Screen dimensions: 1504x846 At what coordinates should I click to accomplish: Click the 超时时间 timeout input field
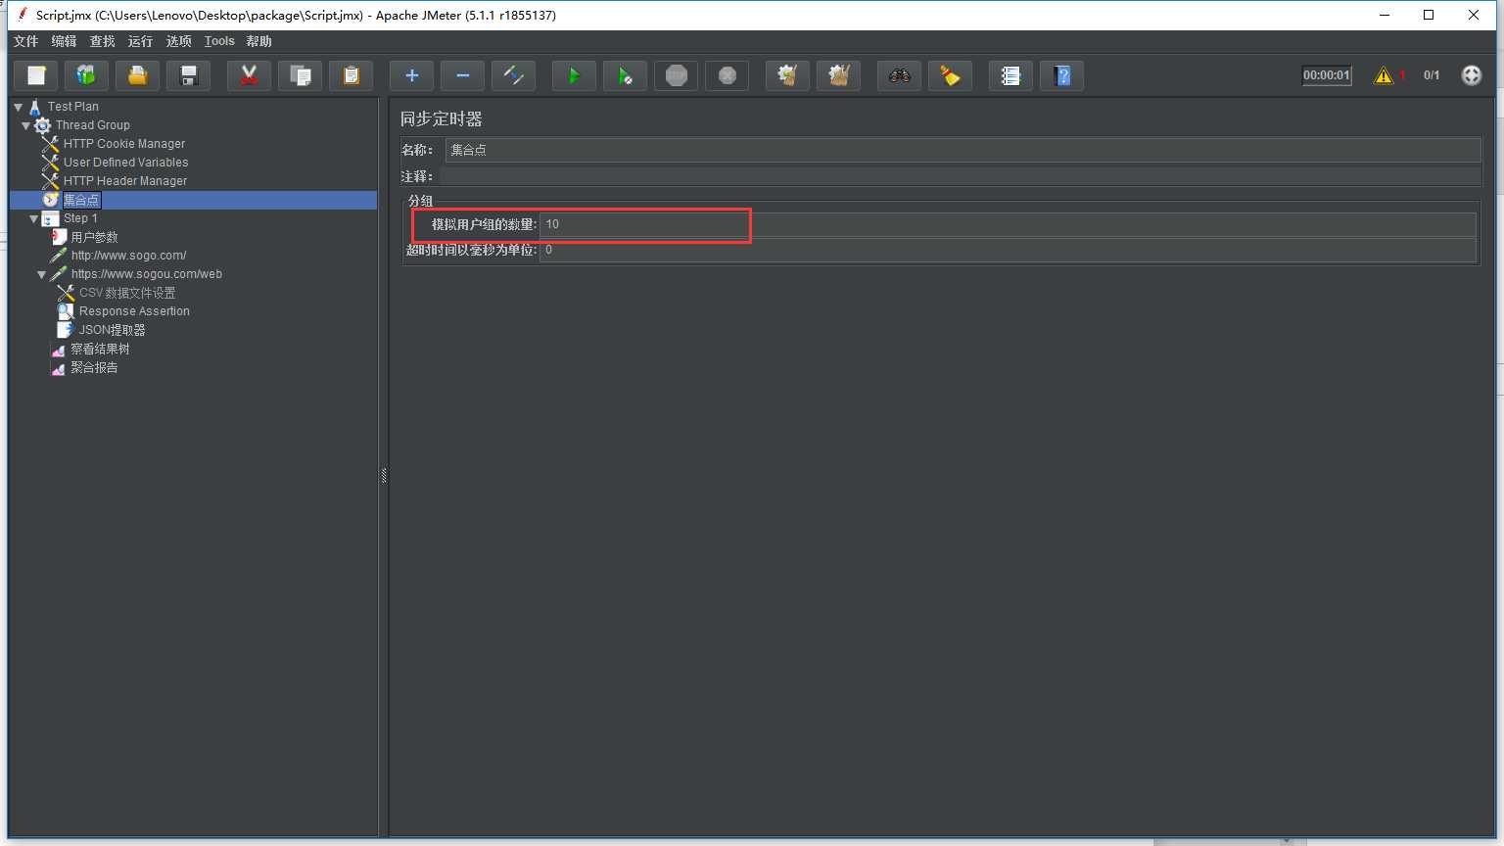click(x=1008, y=250)
